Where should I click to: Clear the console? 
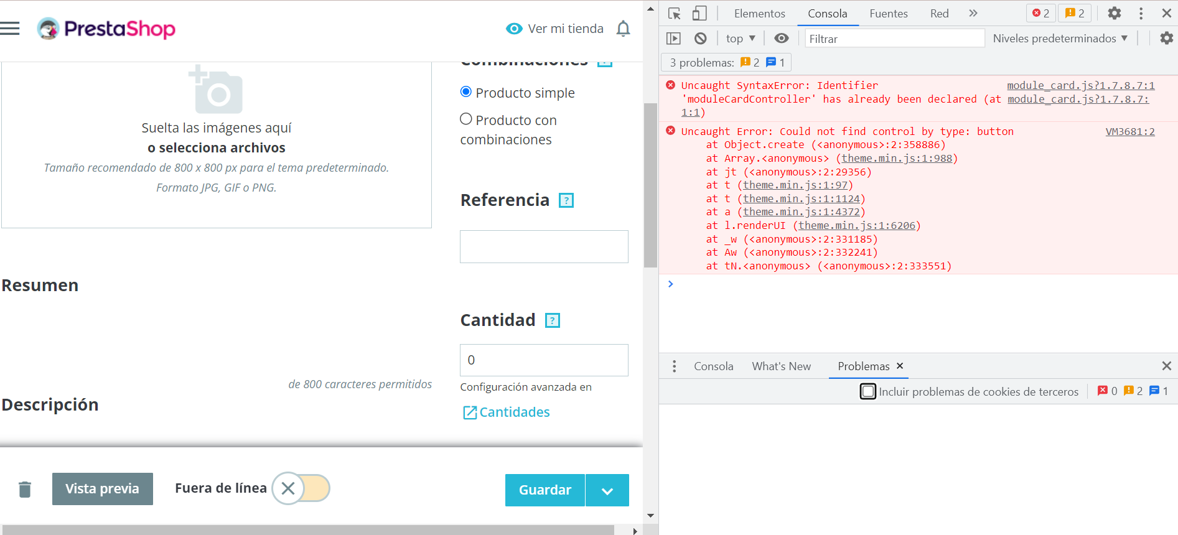pyautogui.click(x=701, y=39)
